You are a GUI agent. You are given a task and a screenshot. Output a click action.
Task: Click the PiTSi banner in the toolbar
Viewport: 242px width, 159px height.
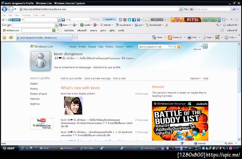[x=194, y=20]
